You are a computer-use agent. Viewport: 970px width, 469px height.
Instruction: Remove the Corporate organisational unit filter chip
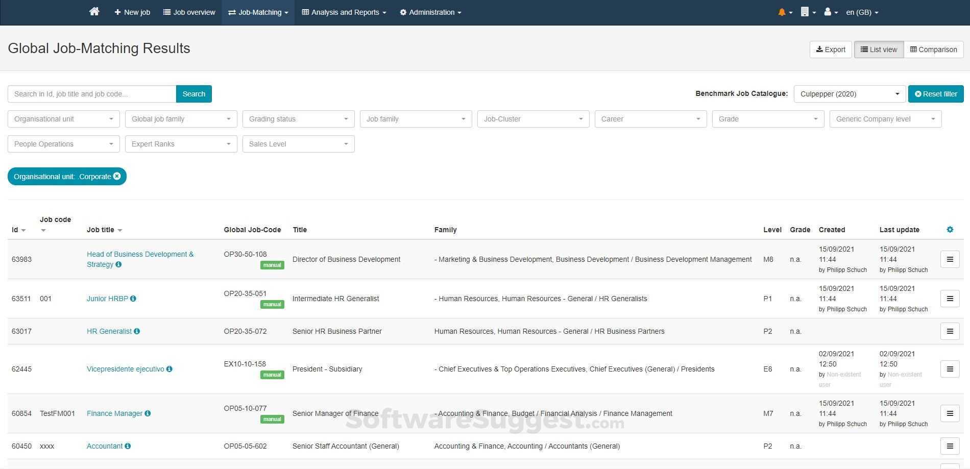(x=117, y=176)
